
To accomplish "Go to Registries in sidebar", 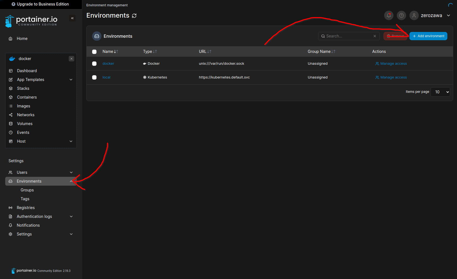I will tap(26, 208).
